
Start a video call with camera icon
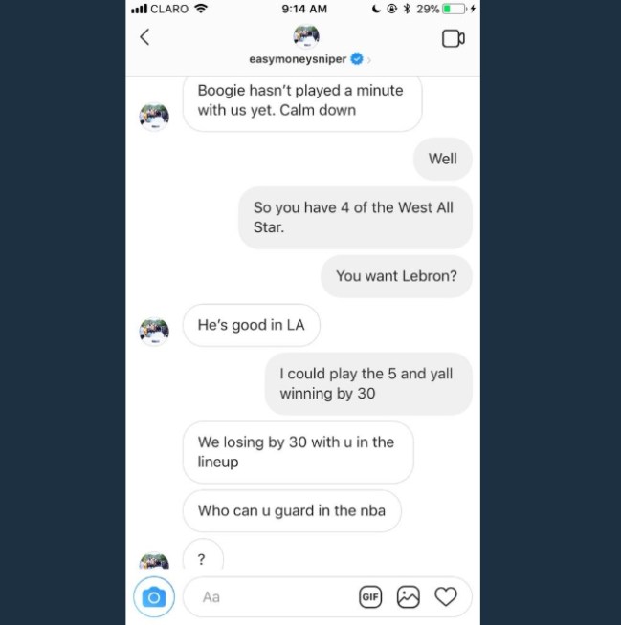(x=453, y=38)
